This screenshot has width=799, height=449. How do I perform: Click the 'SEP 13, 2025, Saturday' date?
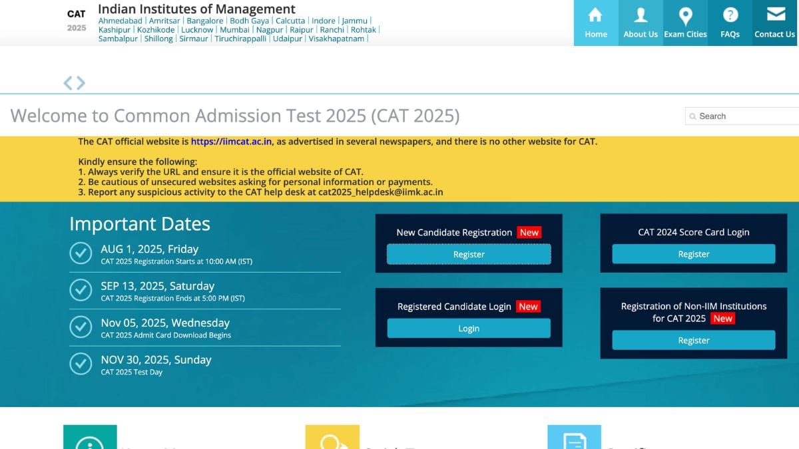pyautogui.click(x=158, y=286)
